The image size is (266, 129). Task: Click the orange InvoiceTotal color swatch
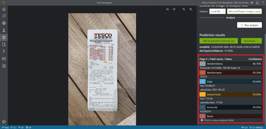click(x=202, y=95)
